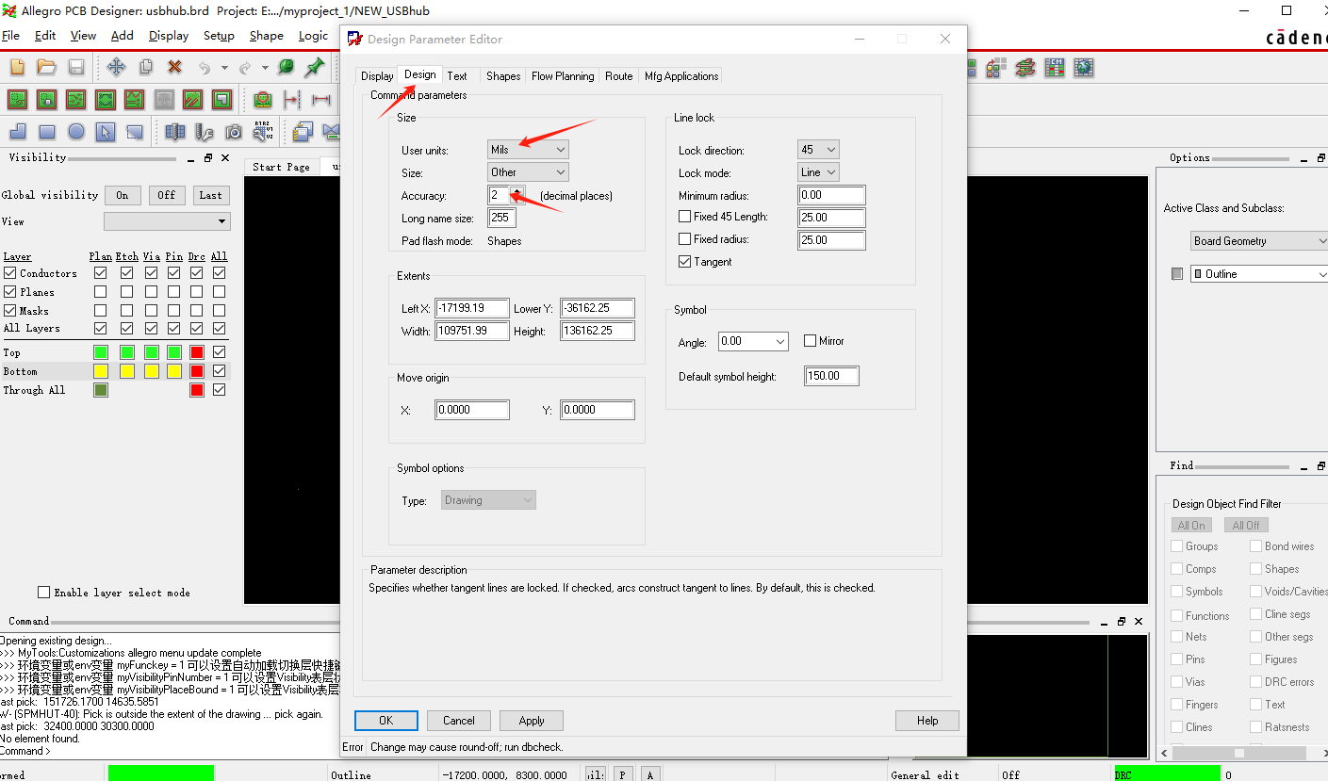Open the Size Other dropdown

tap(528, 172)
